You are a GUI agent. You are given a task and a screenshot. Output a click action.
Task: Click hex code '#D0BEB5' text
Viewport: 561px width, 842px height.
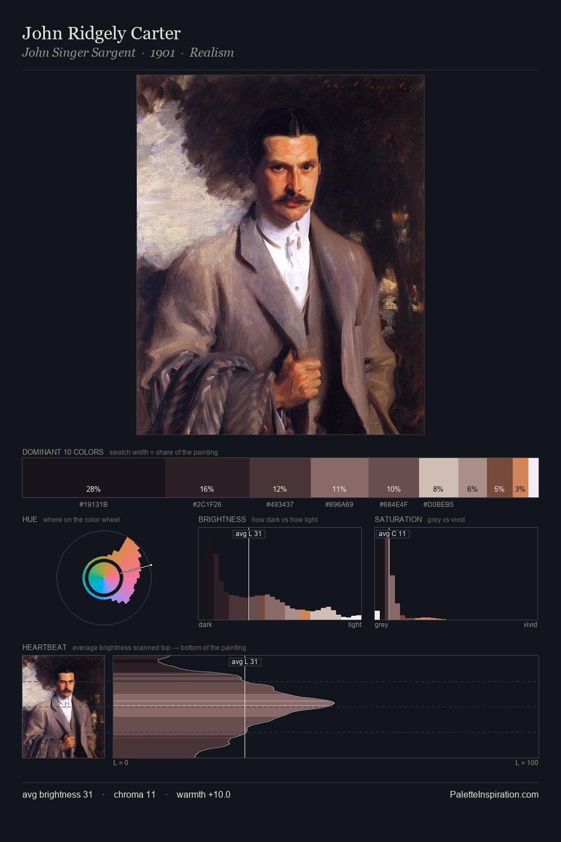pyautogui.click(x=439, y=505)
